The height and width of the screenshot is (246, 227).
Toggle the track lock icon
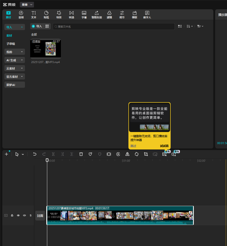(12, 215)
